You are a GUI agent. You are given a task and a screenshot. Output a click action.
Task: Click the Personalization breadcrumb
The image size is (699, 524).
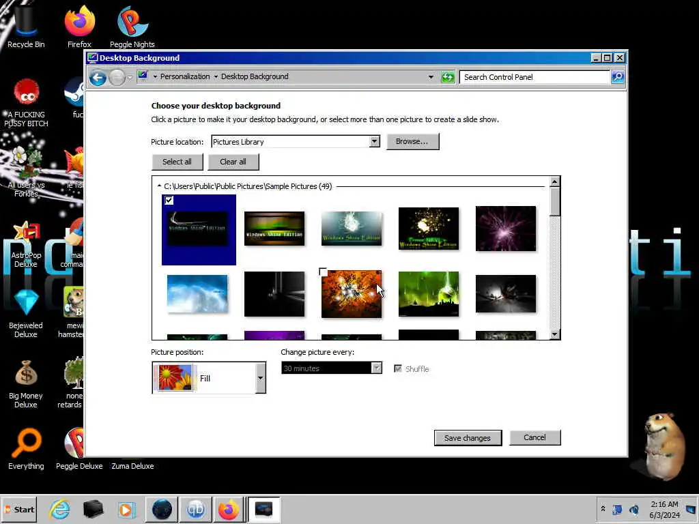coord(185,76)
